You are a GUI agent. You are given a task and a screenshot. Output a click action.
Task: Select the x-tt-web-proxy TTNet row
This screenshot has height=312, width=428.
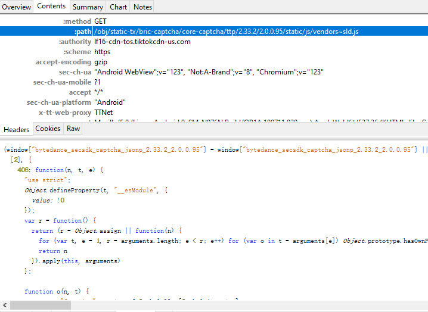pos(214,113)
